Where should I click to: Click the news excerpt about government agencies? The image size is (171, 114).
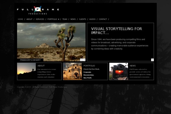(140, 73)
